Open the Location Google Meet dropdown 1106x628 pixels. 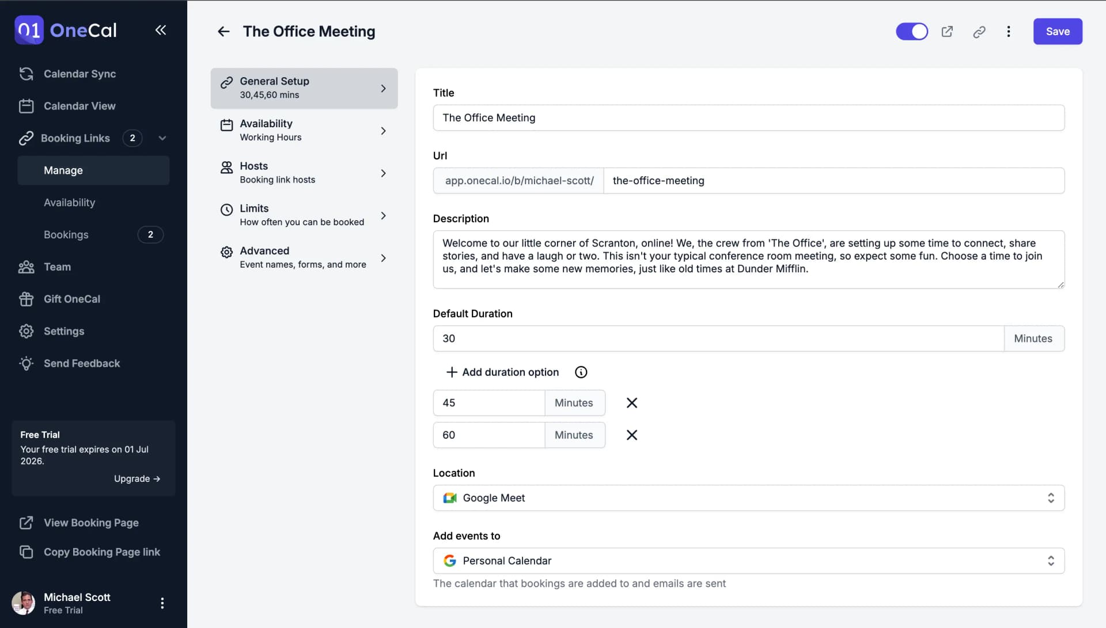pyautogui.click(x=748, y=498)
